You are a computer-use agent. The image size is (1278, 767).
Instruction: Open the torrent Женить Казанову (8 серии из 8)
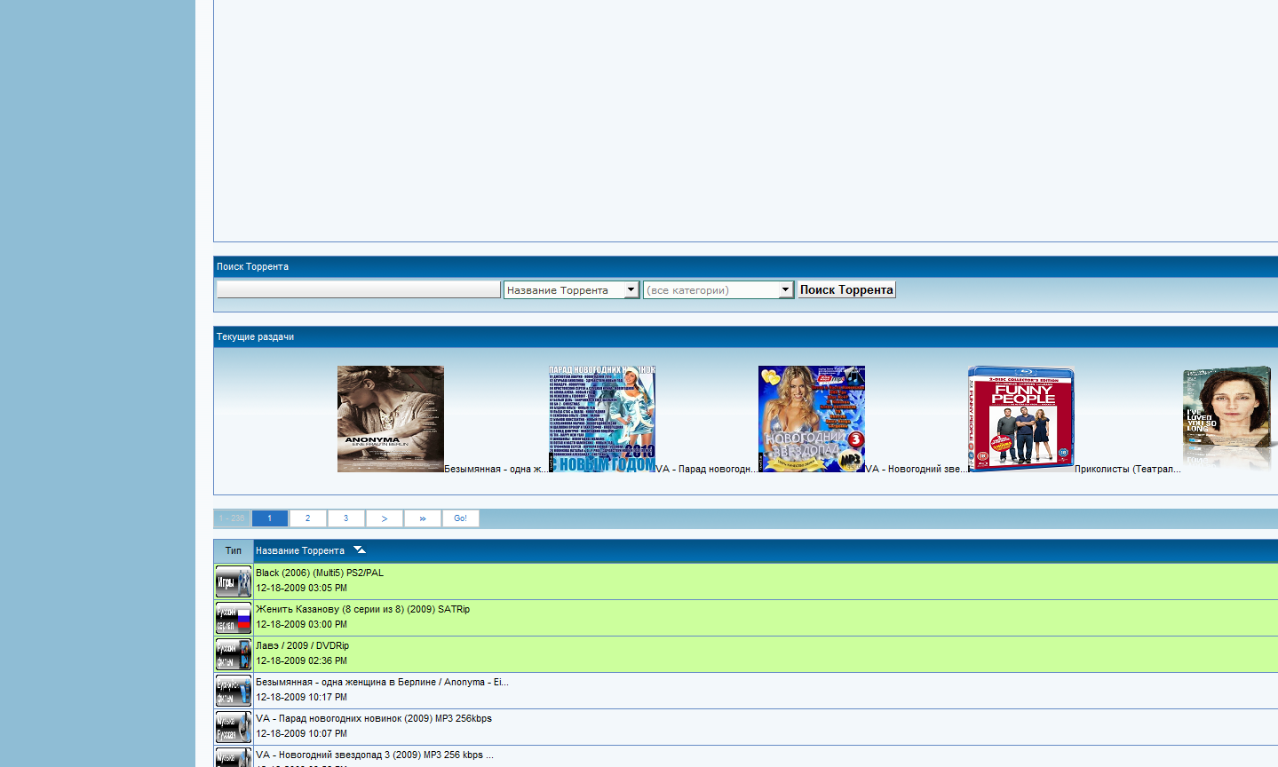363,609
